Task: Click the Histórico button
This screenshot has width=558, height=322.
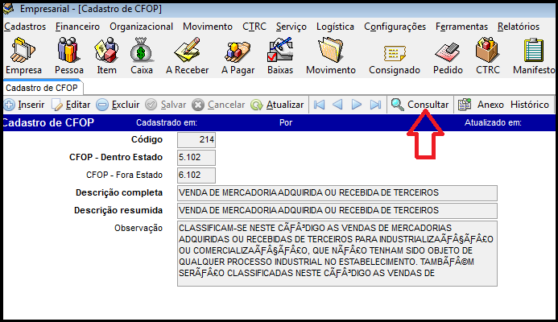Action: (x=529, y=105)
